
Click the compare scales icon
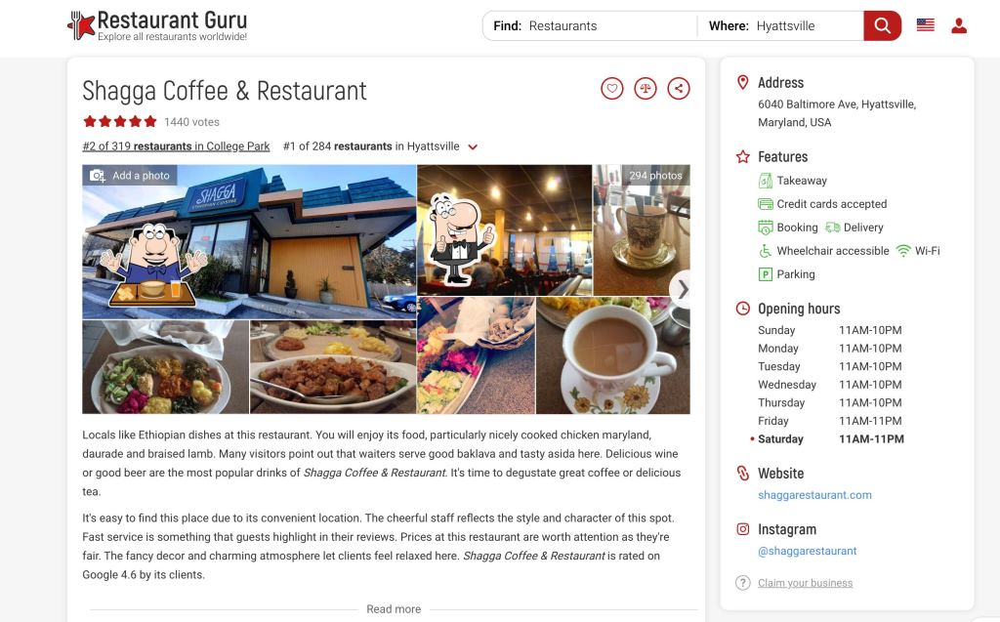[645, 89]
